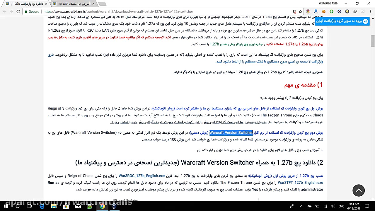The image size is (375, 211).
Task: Open the Chrome menu (three dots)
Action: click(x=371, y=11)
